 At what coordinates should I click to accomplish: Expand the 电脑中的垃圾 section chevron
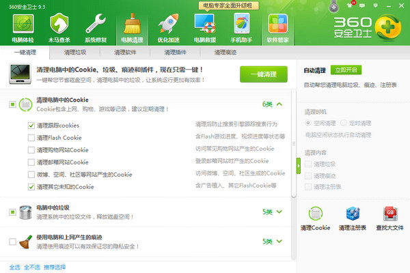pos(279,212)
